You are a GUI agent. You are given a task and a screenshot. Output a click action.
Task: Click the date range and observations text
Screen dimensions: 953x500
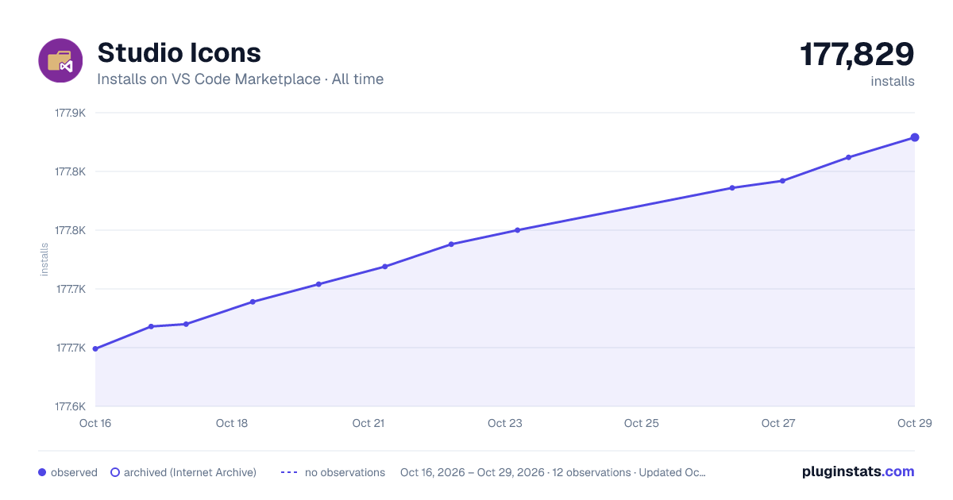tap(553, 472)
